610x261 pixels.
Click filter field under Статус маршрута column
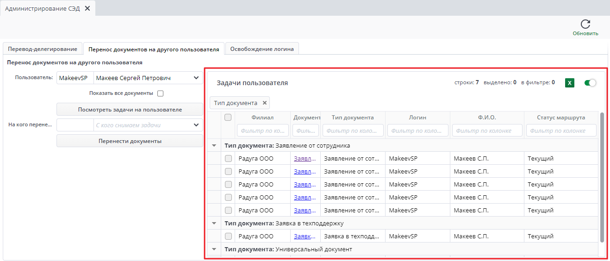(x=561, y=130)
